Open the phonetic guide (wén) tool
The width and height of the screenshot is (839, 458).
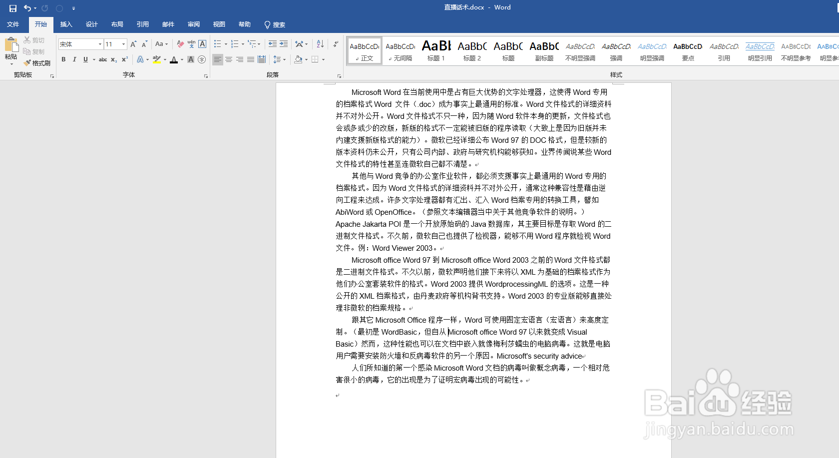click(191, 44)
